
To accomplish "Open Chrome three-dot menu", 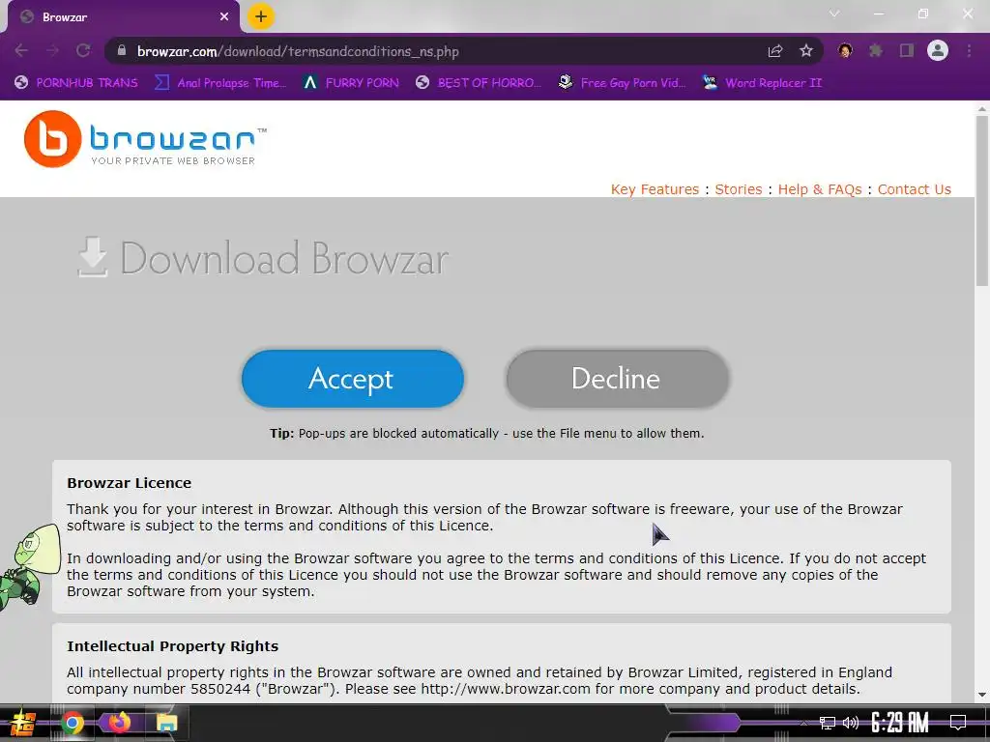I will [x=969, y=50].
